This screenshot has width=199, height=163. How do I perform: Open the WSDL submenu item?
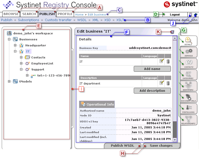pos(82,20)
